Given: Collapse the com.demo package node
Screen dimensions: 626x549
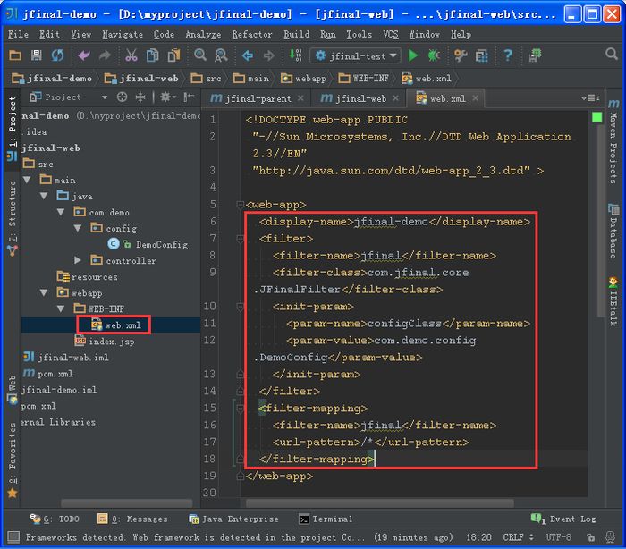Looking at the screenshot, I should (x=61, y=212).
